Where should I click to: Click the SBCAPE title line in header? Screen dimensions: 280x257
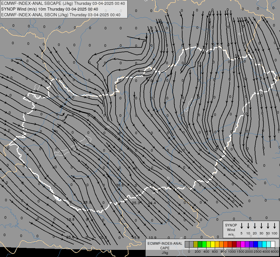(x=63, y=3)
